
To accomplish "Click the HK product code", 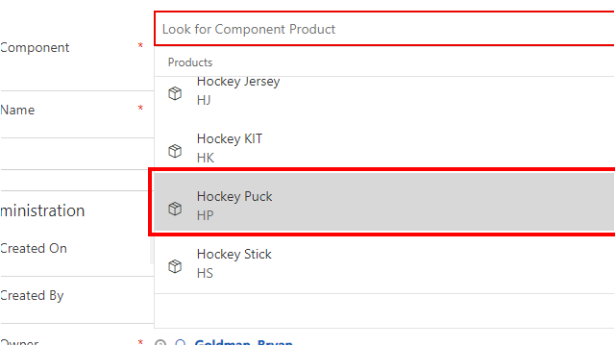I will coord(206,158).
